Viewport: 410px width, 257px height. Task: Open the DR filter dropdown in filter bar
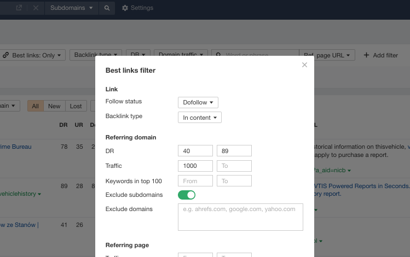click(x=138, y=54)
